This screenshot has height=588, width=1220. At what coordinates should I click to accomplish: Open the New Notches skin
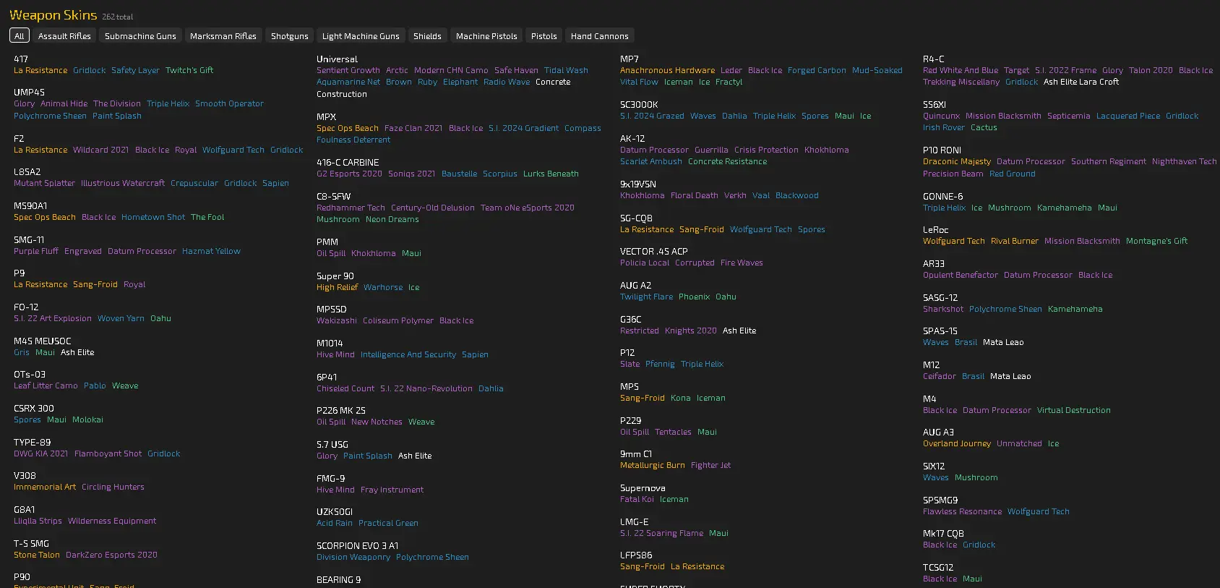tap(377, 422)
